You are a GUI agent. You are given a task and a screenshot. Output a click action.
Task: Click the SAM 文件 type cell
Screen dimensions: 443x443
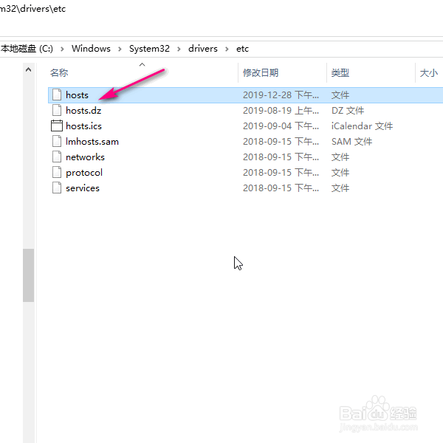point(351,142)
